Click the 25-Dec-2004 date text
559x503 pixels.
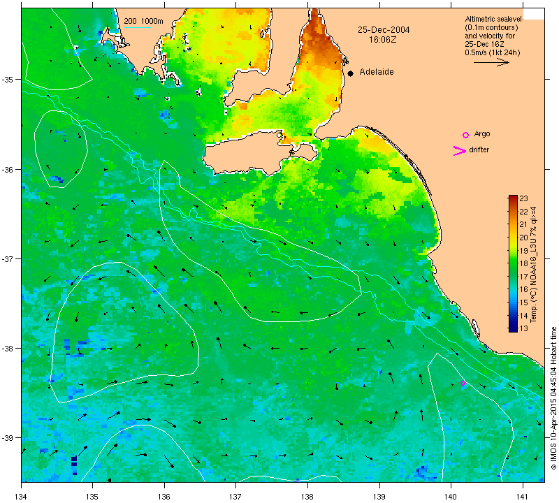point(384,30)
